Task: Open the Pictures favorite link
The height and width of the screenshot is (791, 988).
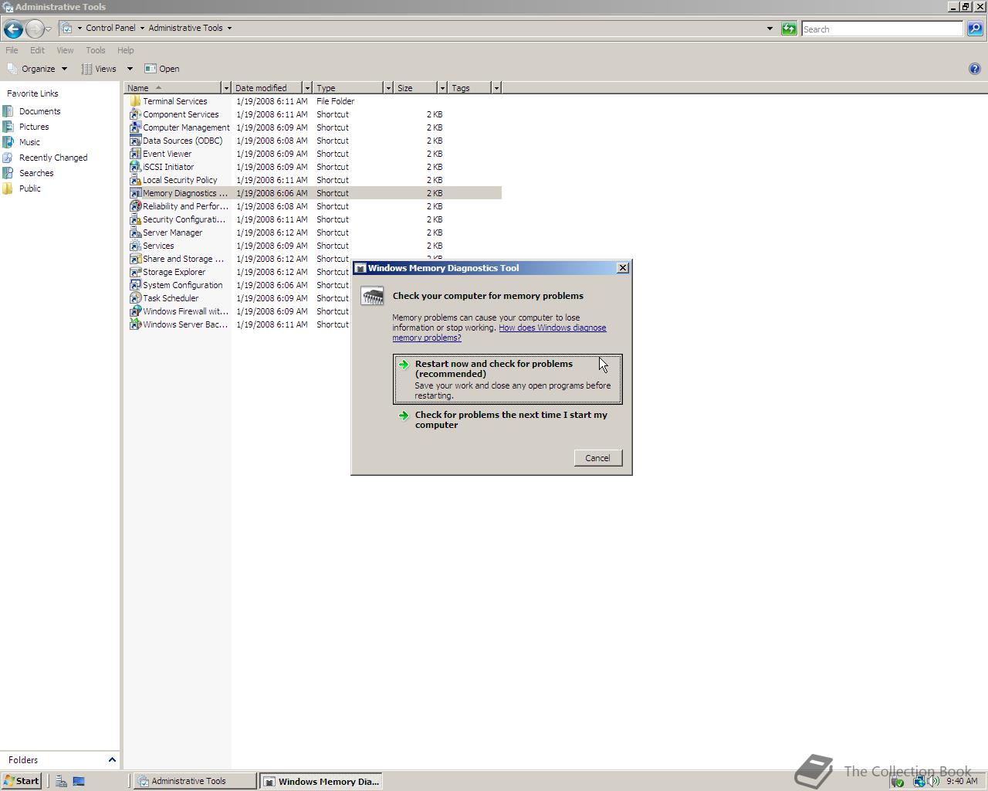Action: pos(34,127)
